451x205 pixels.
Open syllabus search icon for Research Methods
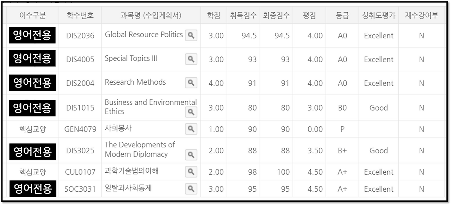click(191, 83)
